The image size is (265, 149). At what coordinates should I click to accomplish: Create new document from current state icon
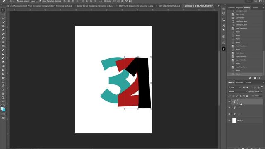250,78
